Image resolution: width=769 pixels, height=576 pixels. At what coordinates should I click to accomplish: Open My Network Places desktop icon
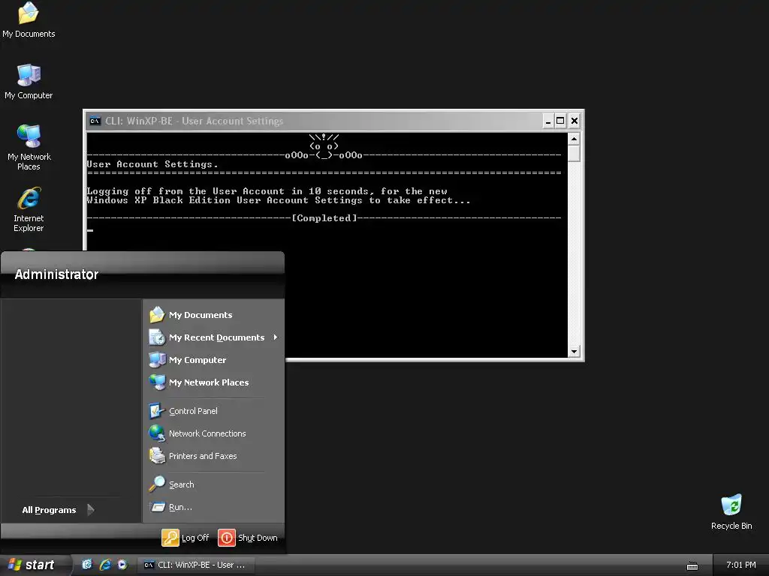[29, 147]
